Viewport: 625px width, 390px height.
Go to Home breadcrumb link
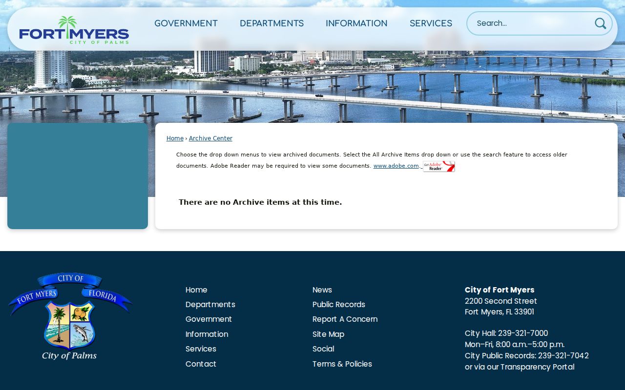tap(175, 138)
